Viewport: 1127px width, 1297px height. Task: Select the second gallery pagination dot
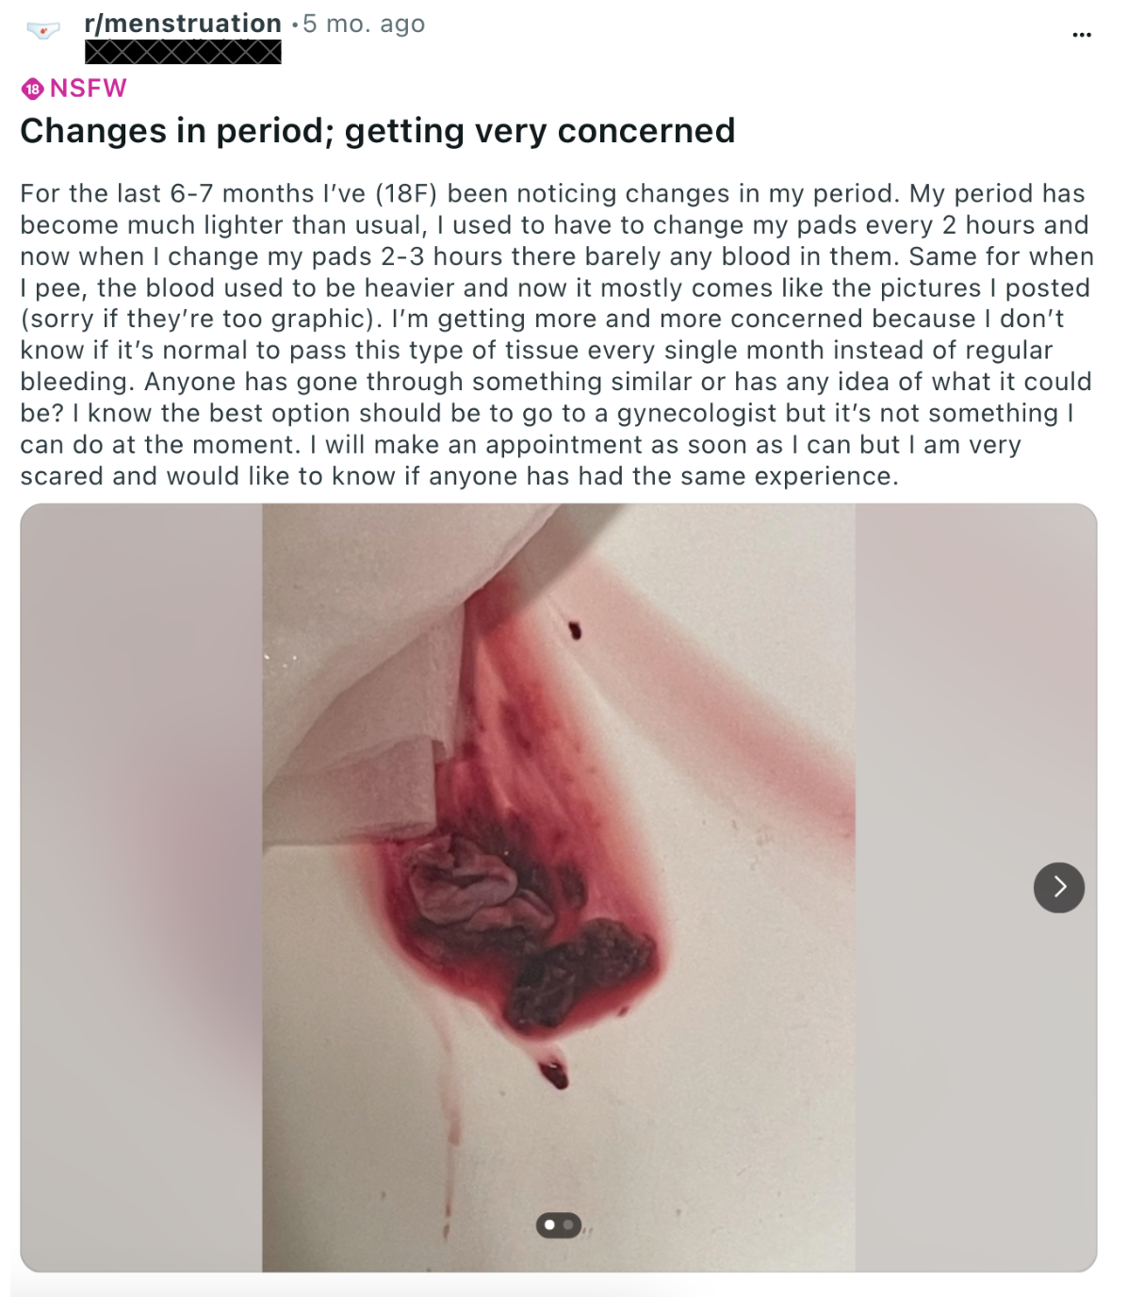click(567, 1225)
